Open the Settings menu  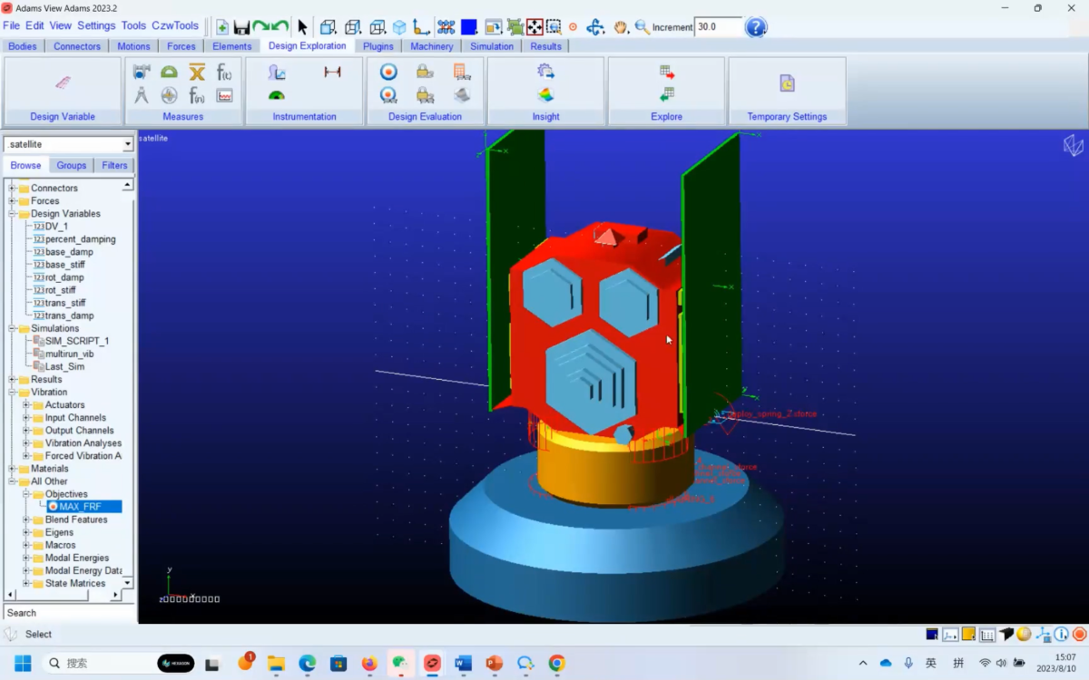pyautogui.click(x=96, y=25)
